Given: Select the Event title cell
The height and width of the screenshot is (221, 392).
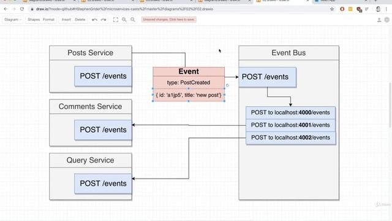Looking at the screenshot, I should tap(189, 71).
